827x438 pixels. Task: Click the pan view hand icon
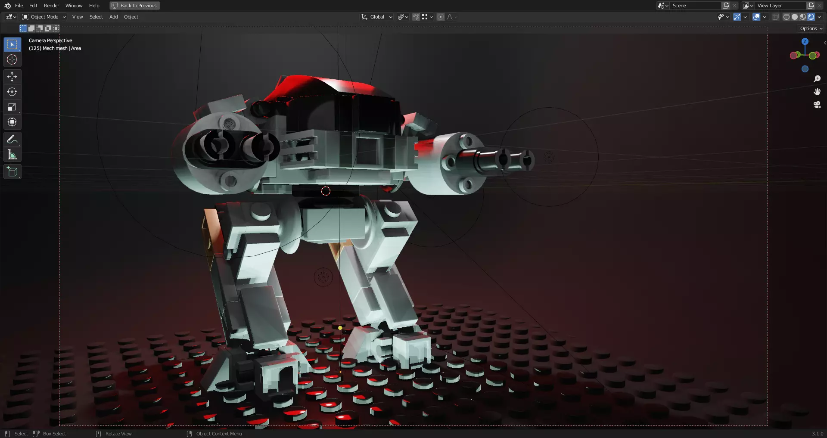click(x=817, y=92)
